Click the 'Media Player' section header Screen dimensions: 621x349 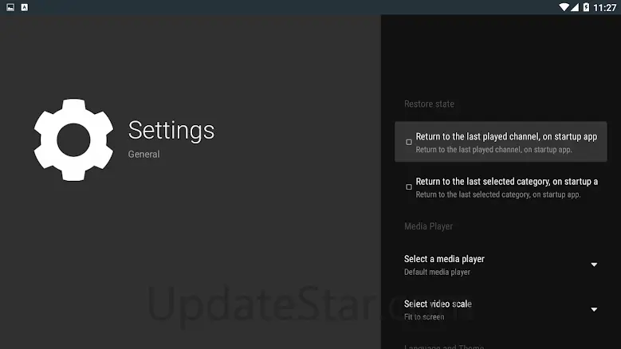428,226
